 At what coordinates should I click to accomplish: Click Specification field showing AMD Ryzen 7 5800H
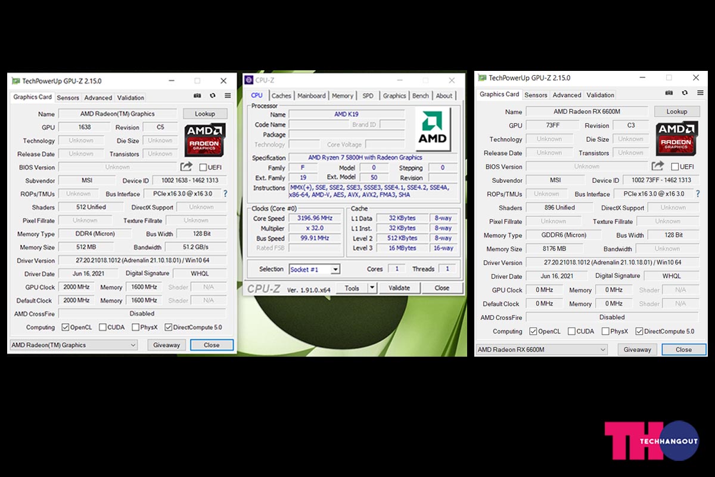374,158
